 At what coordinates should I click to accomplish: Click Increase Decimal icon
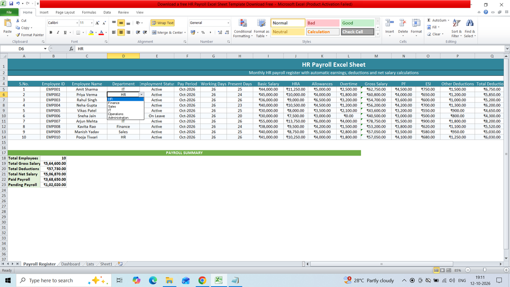pyautogui.click(x=220, y=32)
